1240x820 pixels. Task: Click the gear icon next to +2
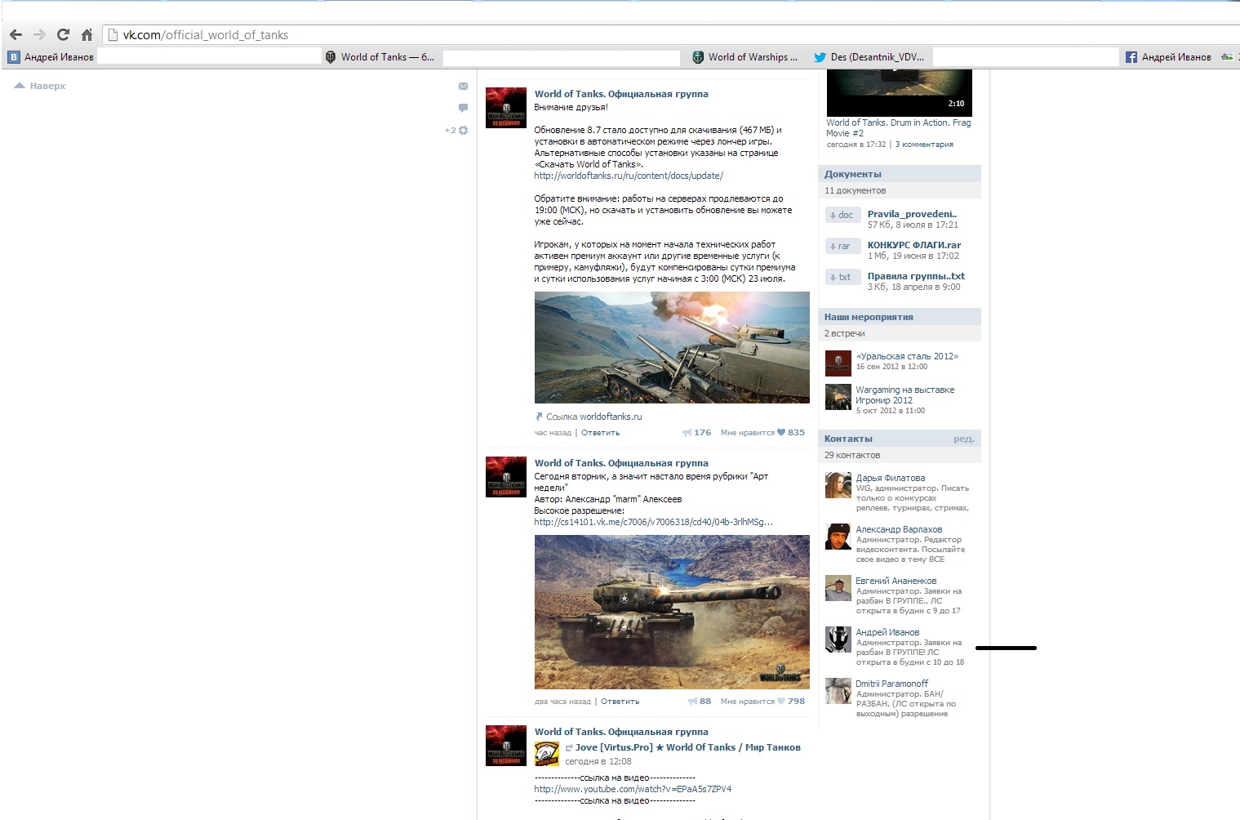464,131
